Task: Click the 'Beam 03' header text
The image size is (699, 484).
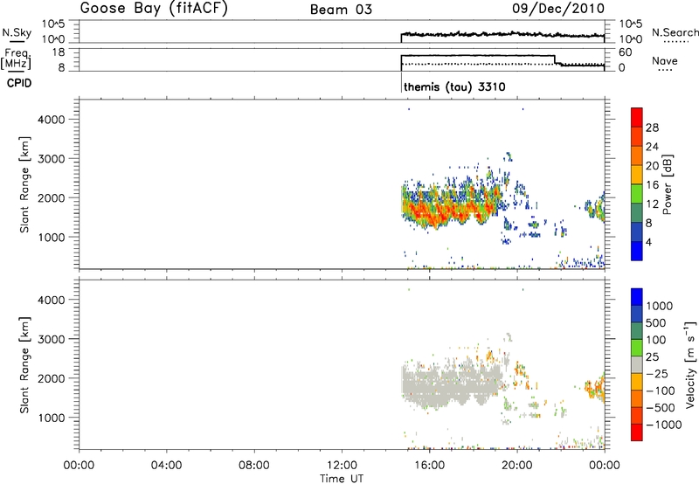Action: click(341, 10)
